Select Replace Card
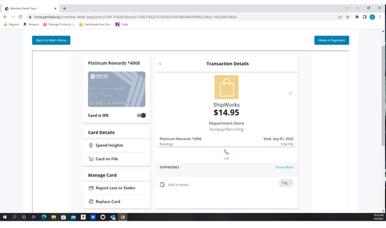The height and width of the screenshot is (228, 386). point(108,201)
